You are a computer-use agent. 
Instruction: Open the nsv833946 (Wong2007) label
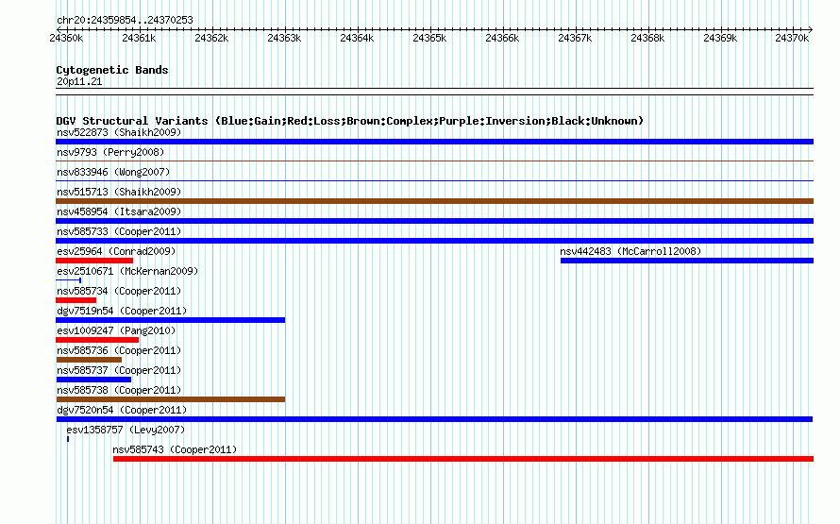click(x=113, y=172)
